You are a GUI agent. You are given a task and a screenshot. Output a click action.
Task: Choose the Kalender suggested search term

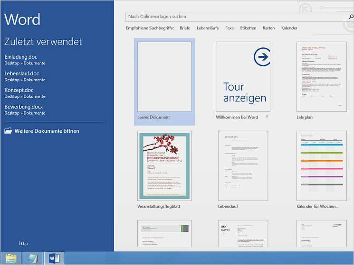coord(289,28)
